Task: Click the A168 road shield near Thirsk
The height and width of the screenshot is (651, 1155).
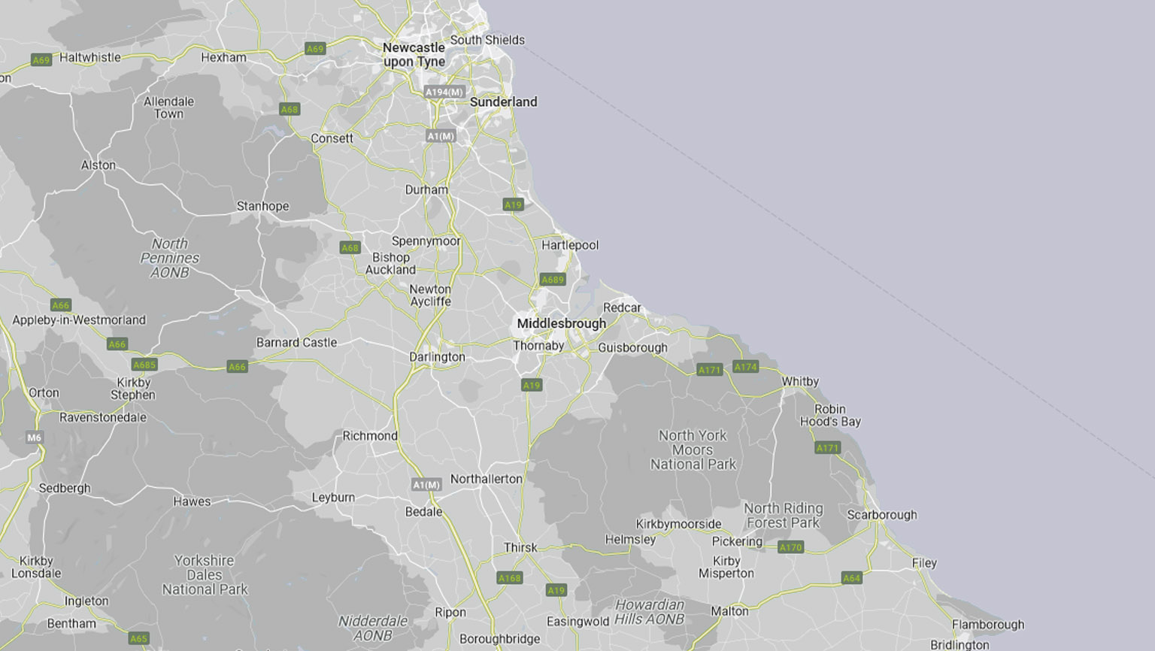Action: pyautogui.click(x=509, y=578)
